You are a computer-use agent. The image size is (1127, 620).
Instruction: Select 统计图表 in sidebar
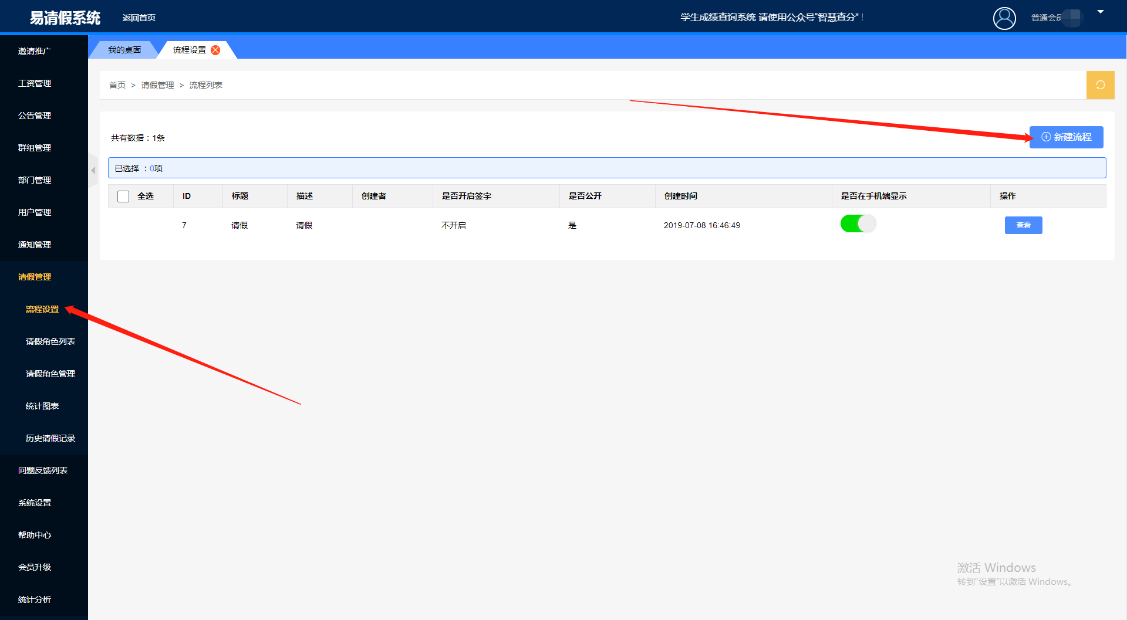point(42,406)
